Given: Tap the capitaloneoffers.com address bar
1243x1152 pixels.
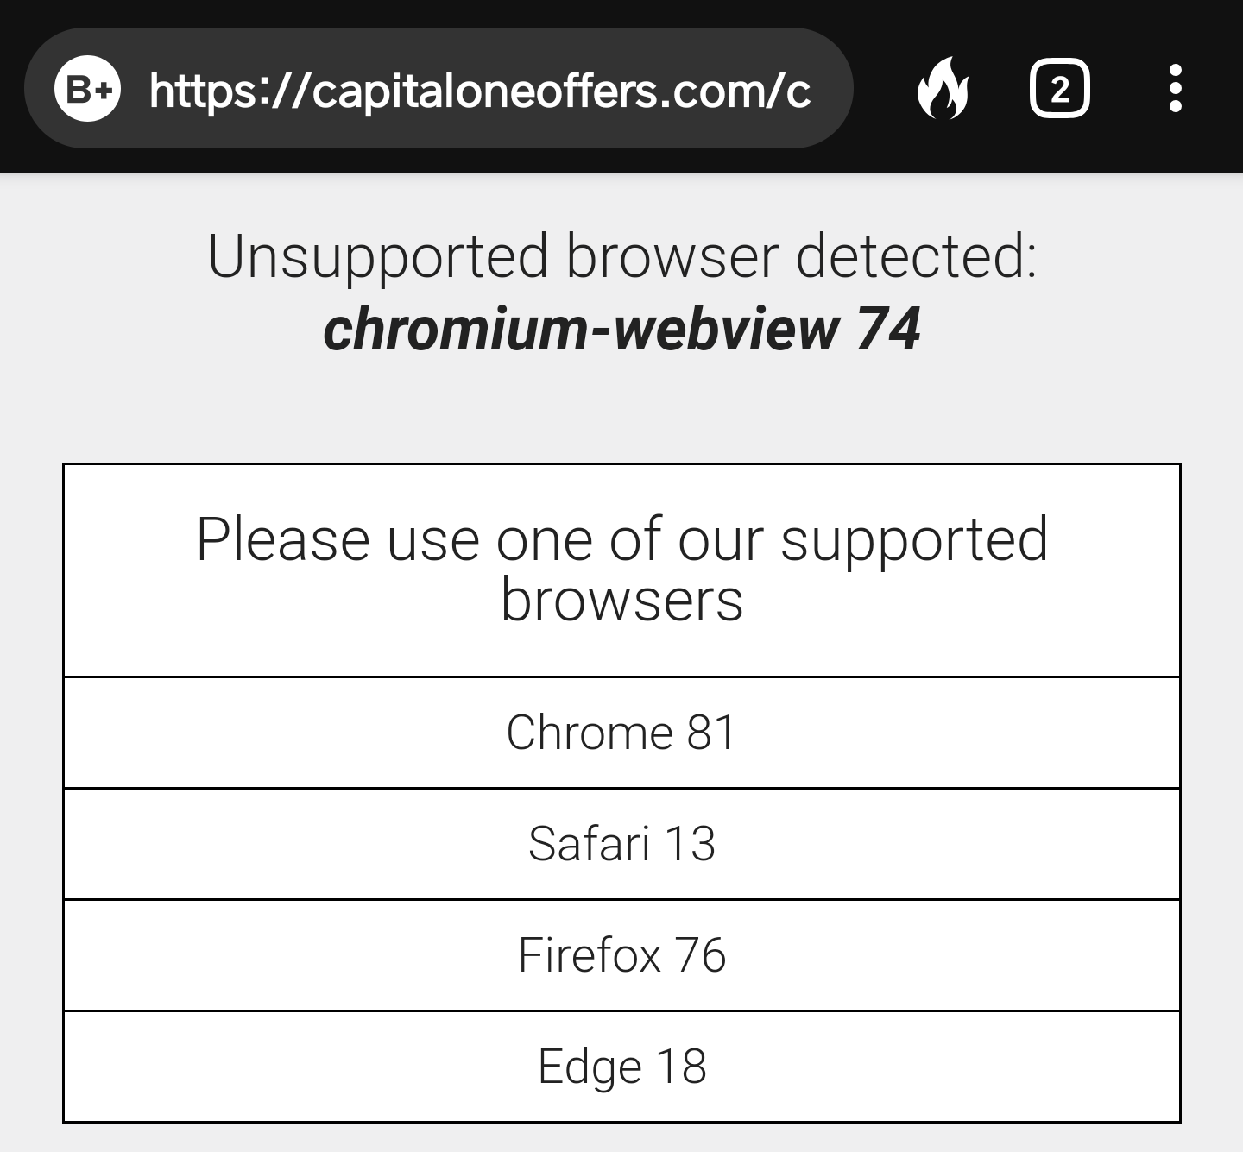Looking at the screenshot, I should coord(479,87).
